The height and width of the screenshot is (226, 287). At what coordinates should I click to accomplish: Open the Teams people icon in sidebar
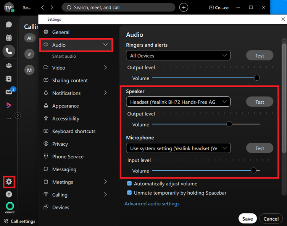coord(9,65)
